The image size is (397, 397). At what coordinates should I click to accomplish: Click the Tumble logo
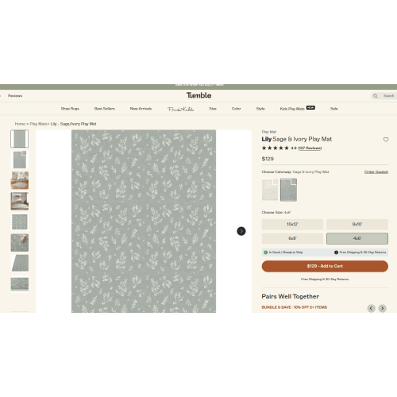point(198,95)
